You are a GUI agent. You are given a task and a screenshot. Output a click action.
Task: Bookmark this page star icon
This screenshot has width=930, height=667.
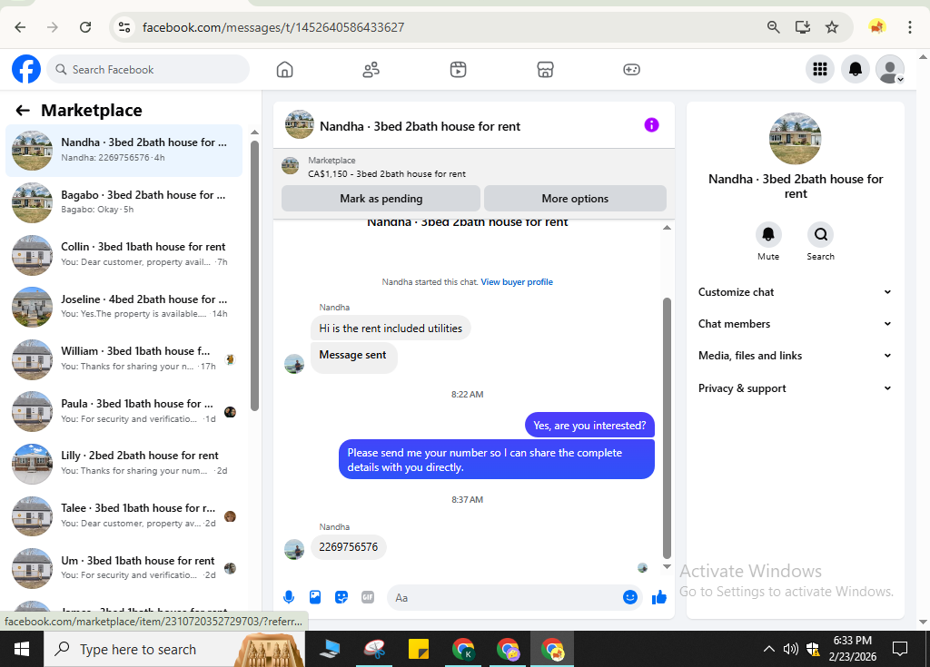[x=832, y=27]
